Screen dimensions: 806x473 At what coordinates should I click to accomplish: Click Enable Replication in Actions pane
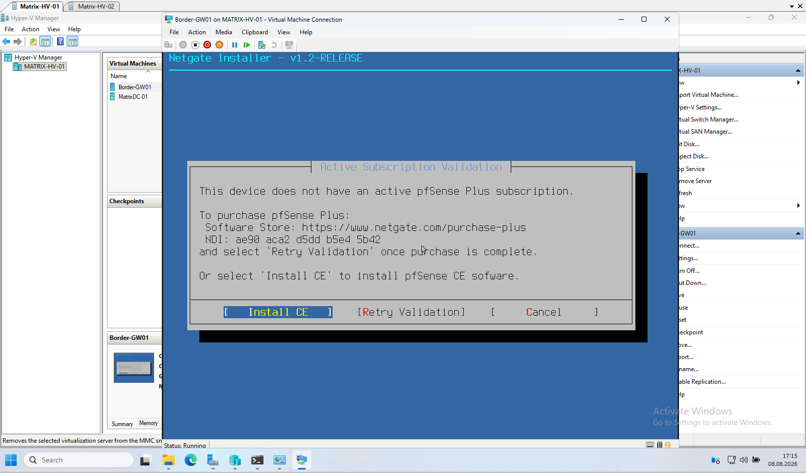(703, 382)
